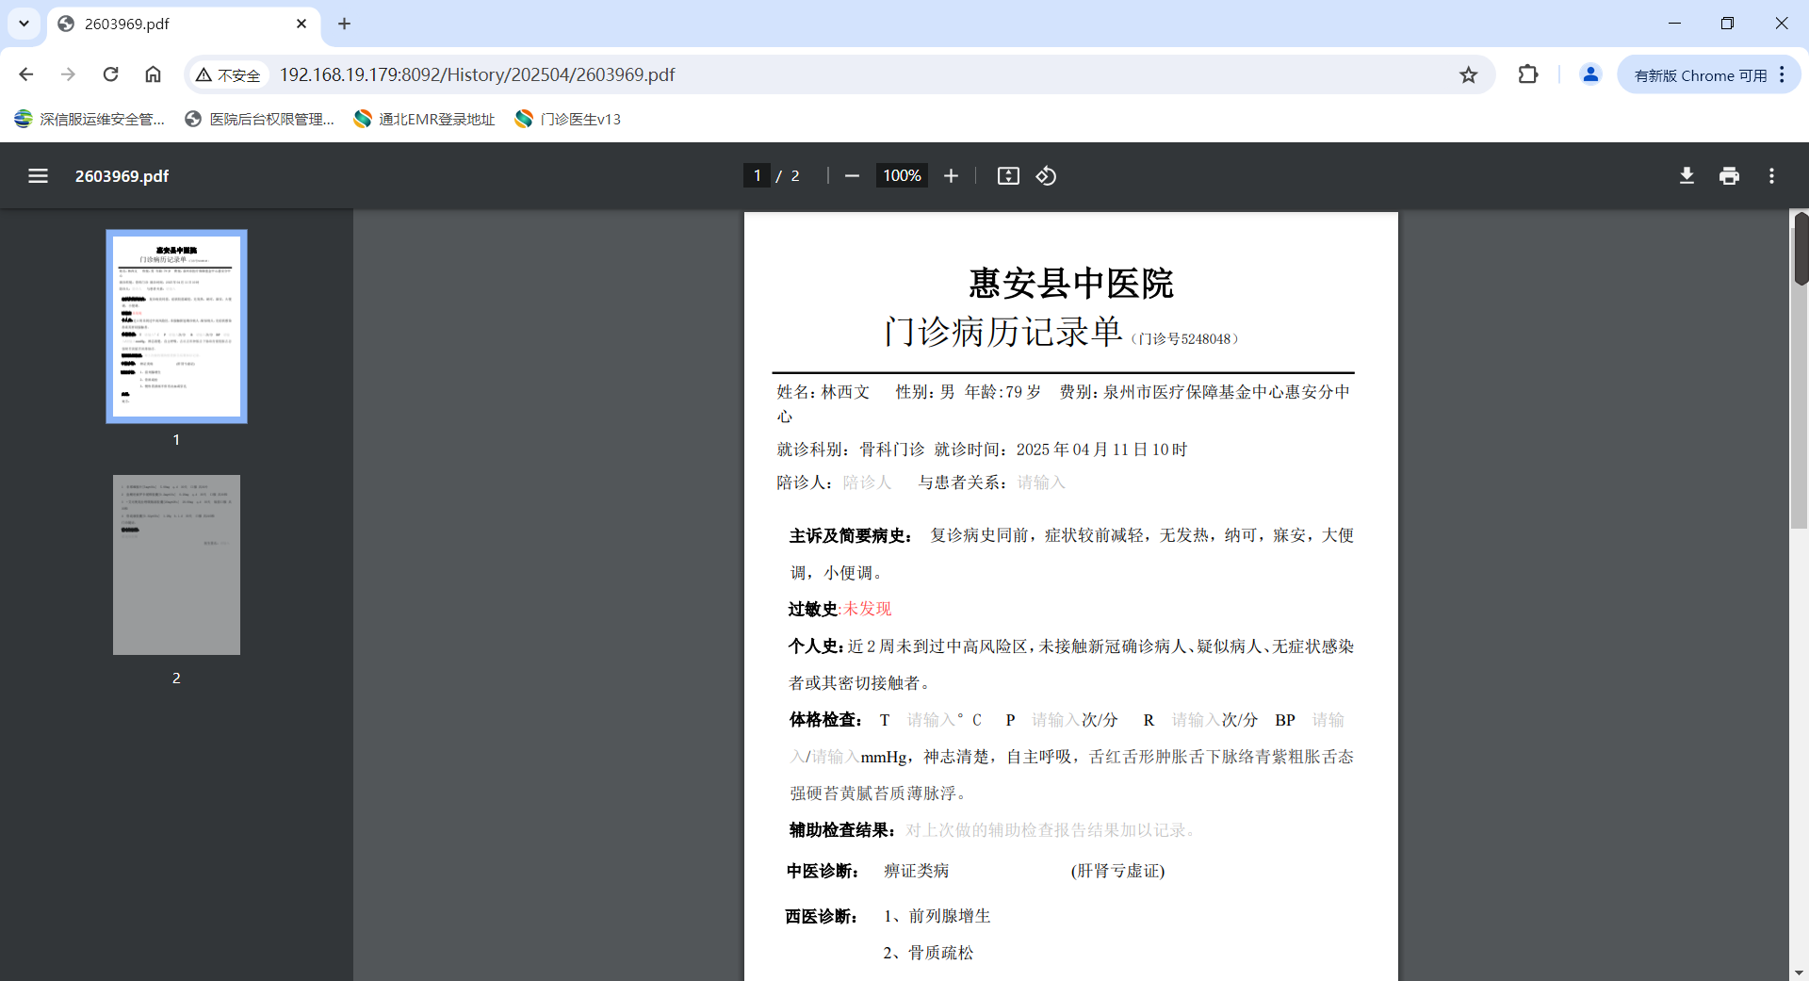1809x981 pixels.
Task: Reload the current PDF page
Action: coord(110,74)
